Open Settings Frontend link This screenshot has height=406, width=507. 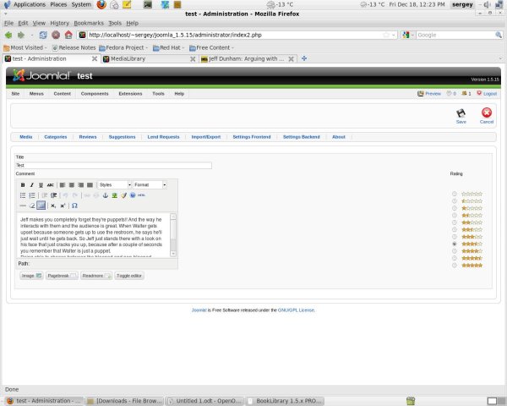click(252, 137)
